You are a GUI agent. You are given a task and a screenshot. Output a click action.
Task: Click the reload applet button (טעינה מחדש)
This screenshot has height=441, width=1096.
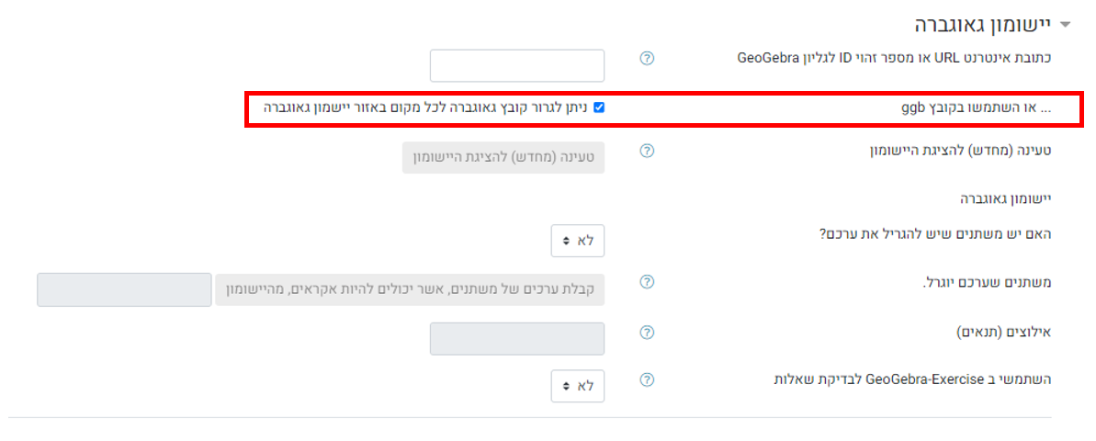pyautogui.click(x=503, y=157)
